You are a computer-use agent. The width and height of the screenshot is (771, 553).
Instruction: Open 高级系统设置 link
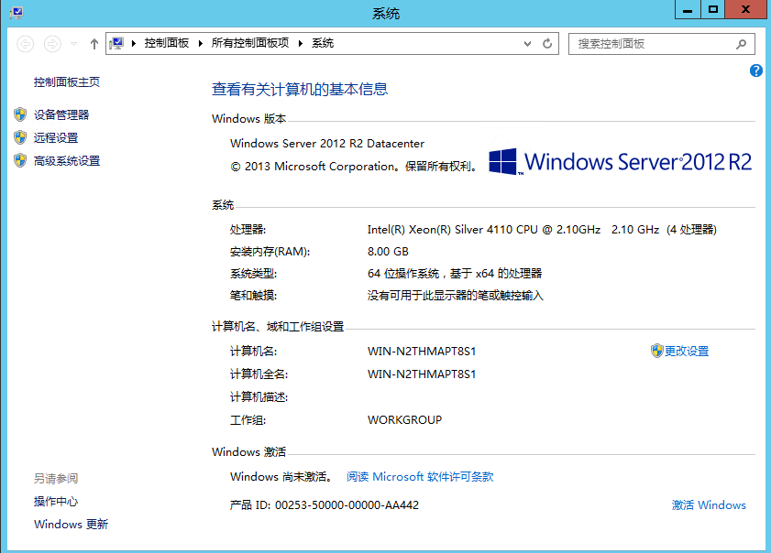pyautogui.click(x=67, y=161)
